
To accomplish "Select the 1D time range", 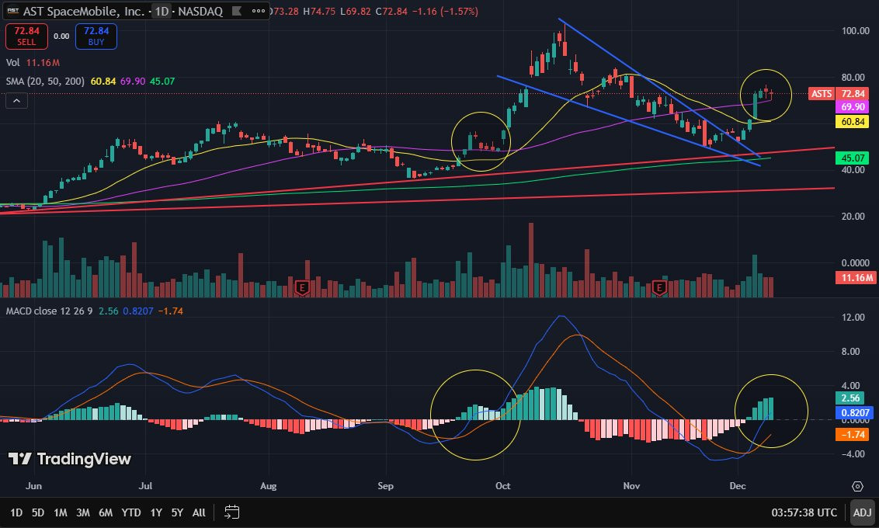I will pyautogui.click(x=16, y=512).
